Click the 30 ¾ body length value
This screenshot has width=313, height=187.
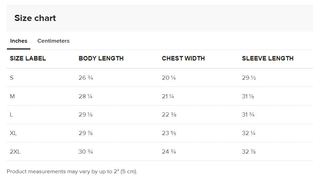[86, 152]
